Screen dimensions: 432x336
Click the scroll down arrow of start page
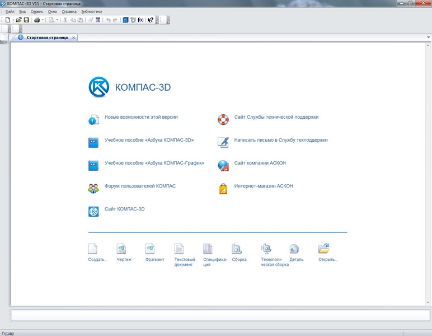click(x=428, y=302)
